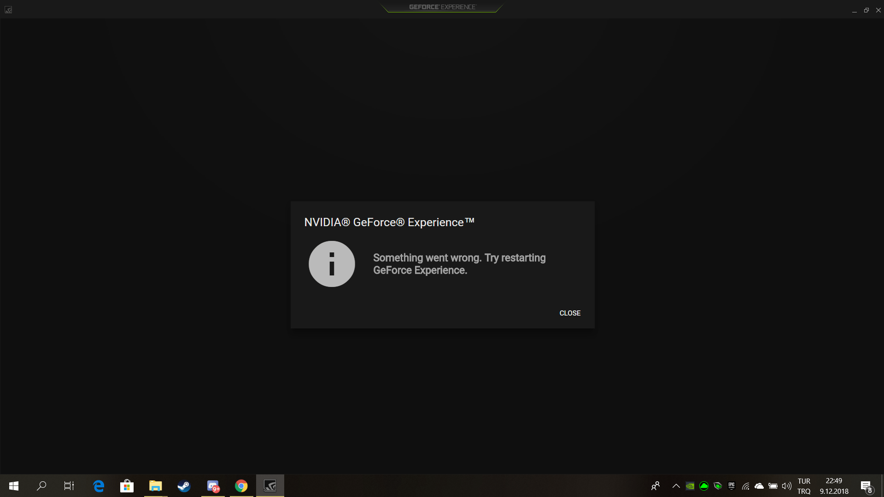Image resolution: width=884 pixels, height=497 pixels.
Task: Open the battery status flyout
Action: tap(773, 486)
